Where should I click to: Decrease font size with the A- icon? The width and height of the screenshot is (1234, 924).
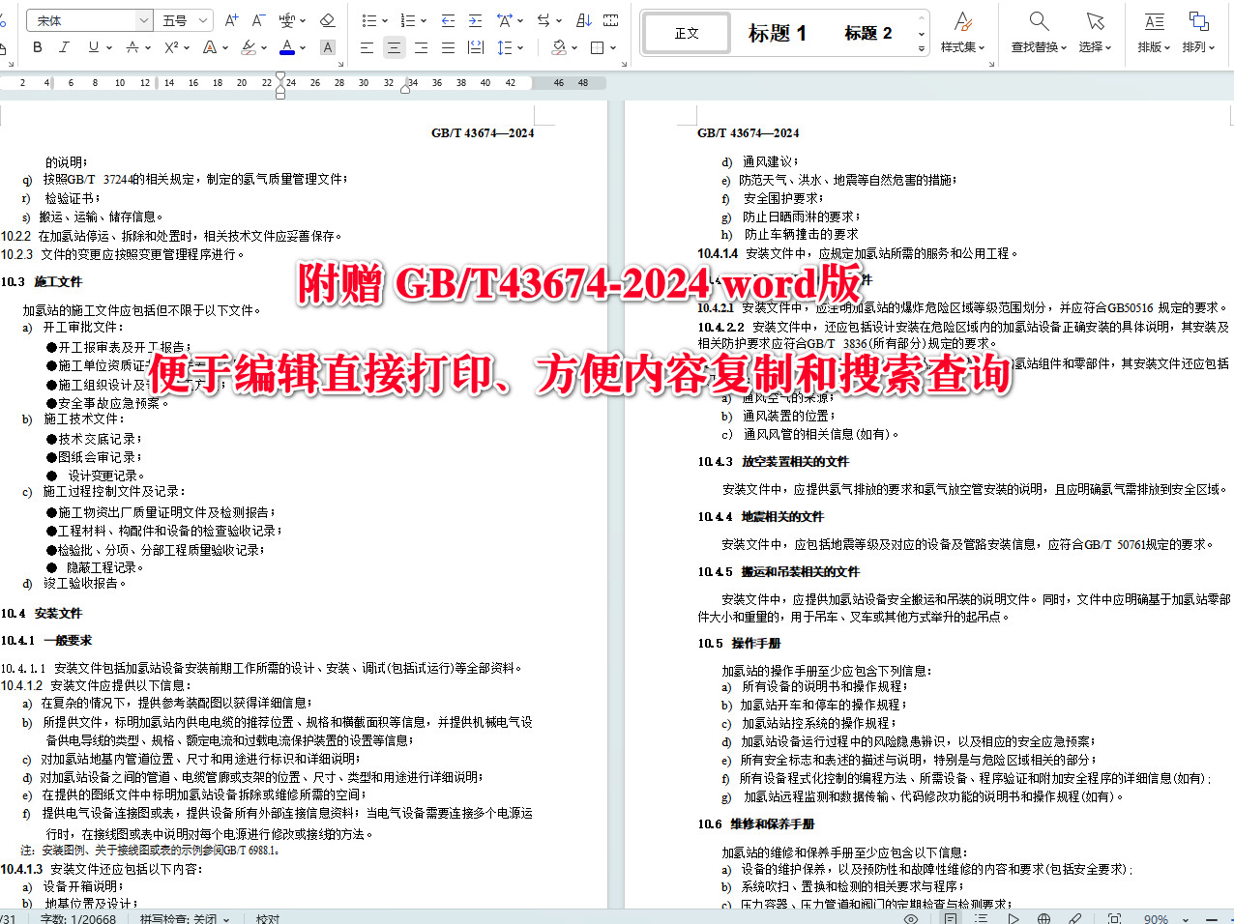pyautogui.click(x=258, y=20)
